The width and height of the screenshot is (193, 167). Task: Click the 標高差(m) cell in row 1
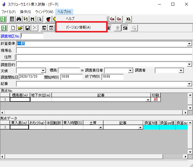pos(20,99)
